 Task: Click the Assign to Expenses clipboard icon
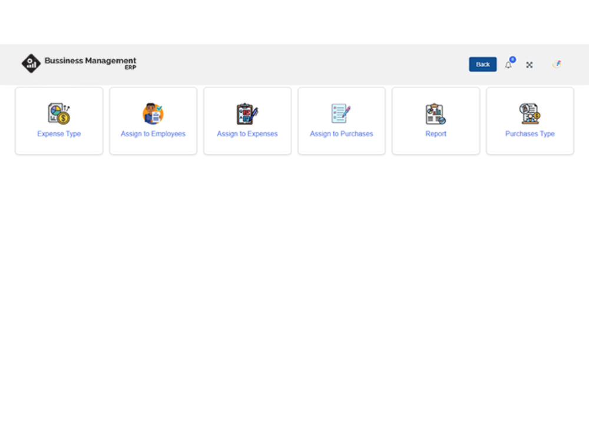[x=247, y=113]
